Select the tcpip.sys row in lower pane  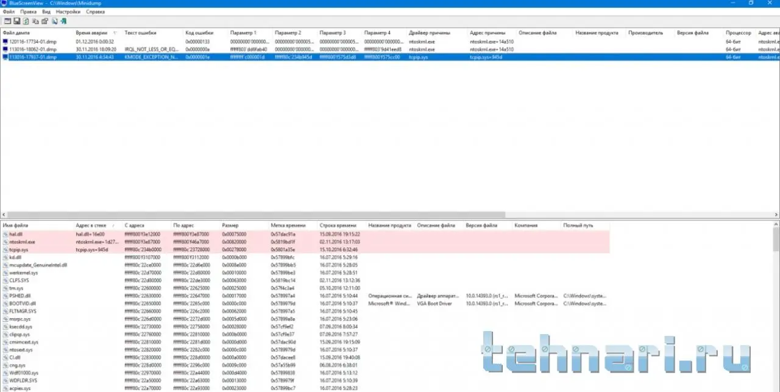305,249
